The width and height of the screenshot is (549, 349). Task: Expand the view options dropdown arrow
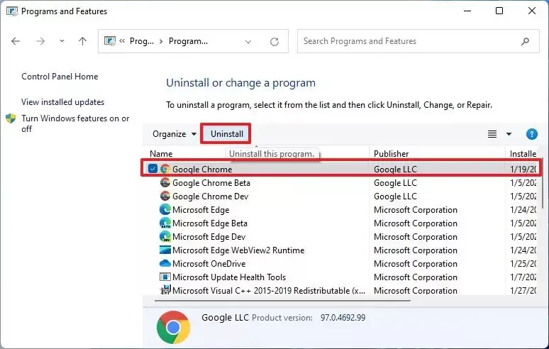click(x=509, y=134)
